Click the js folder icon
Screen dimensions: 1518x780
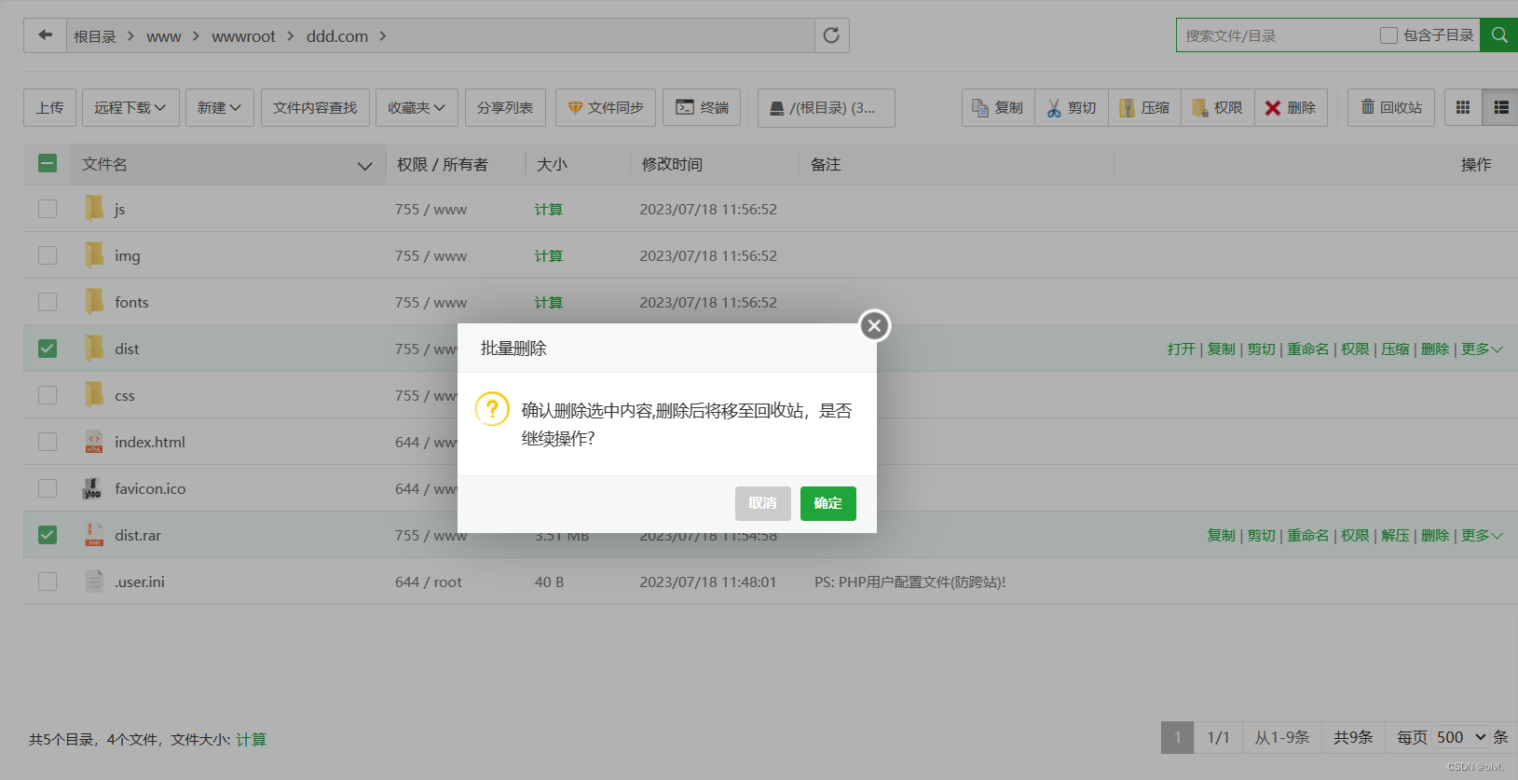(94, 209)
